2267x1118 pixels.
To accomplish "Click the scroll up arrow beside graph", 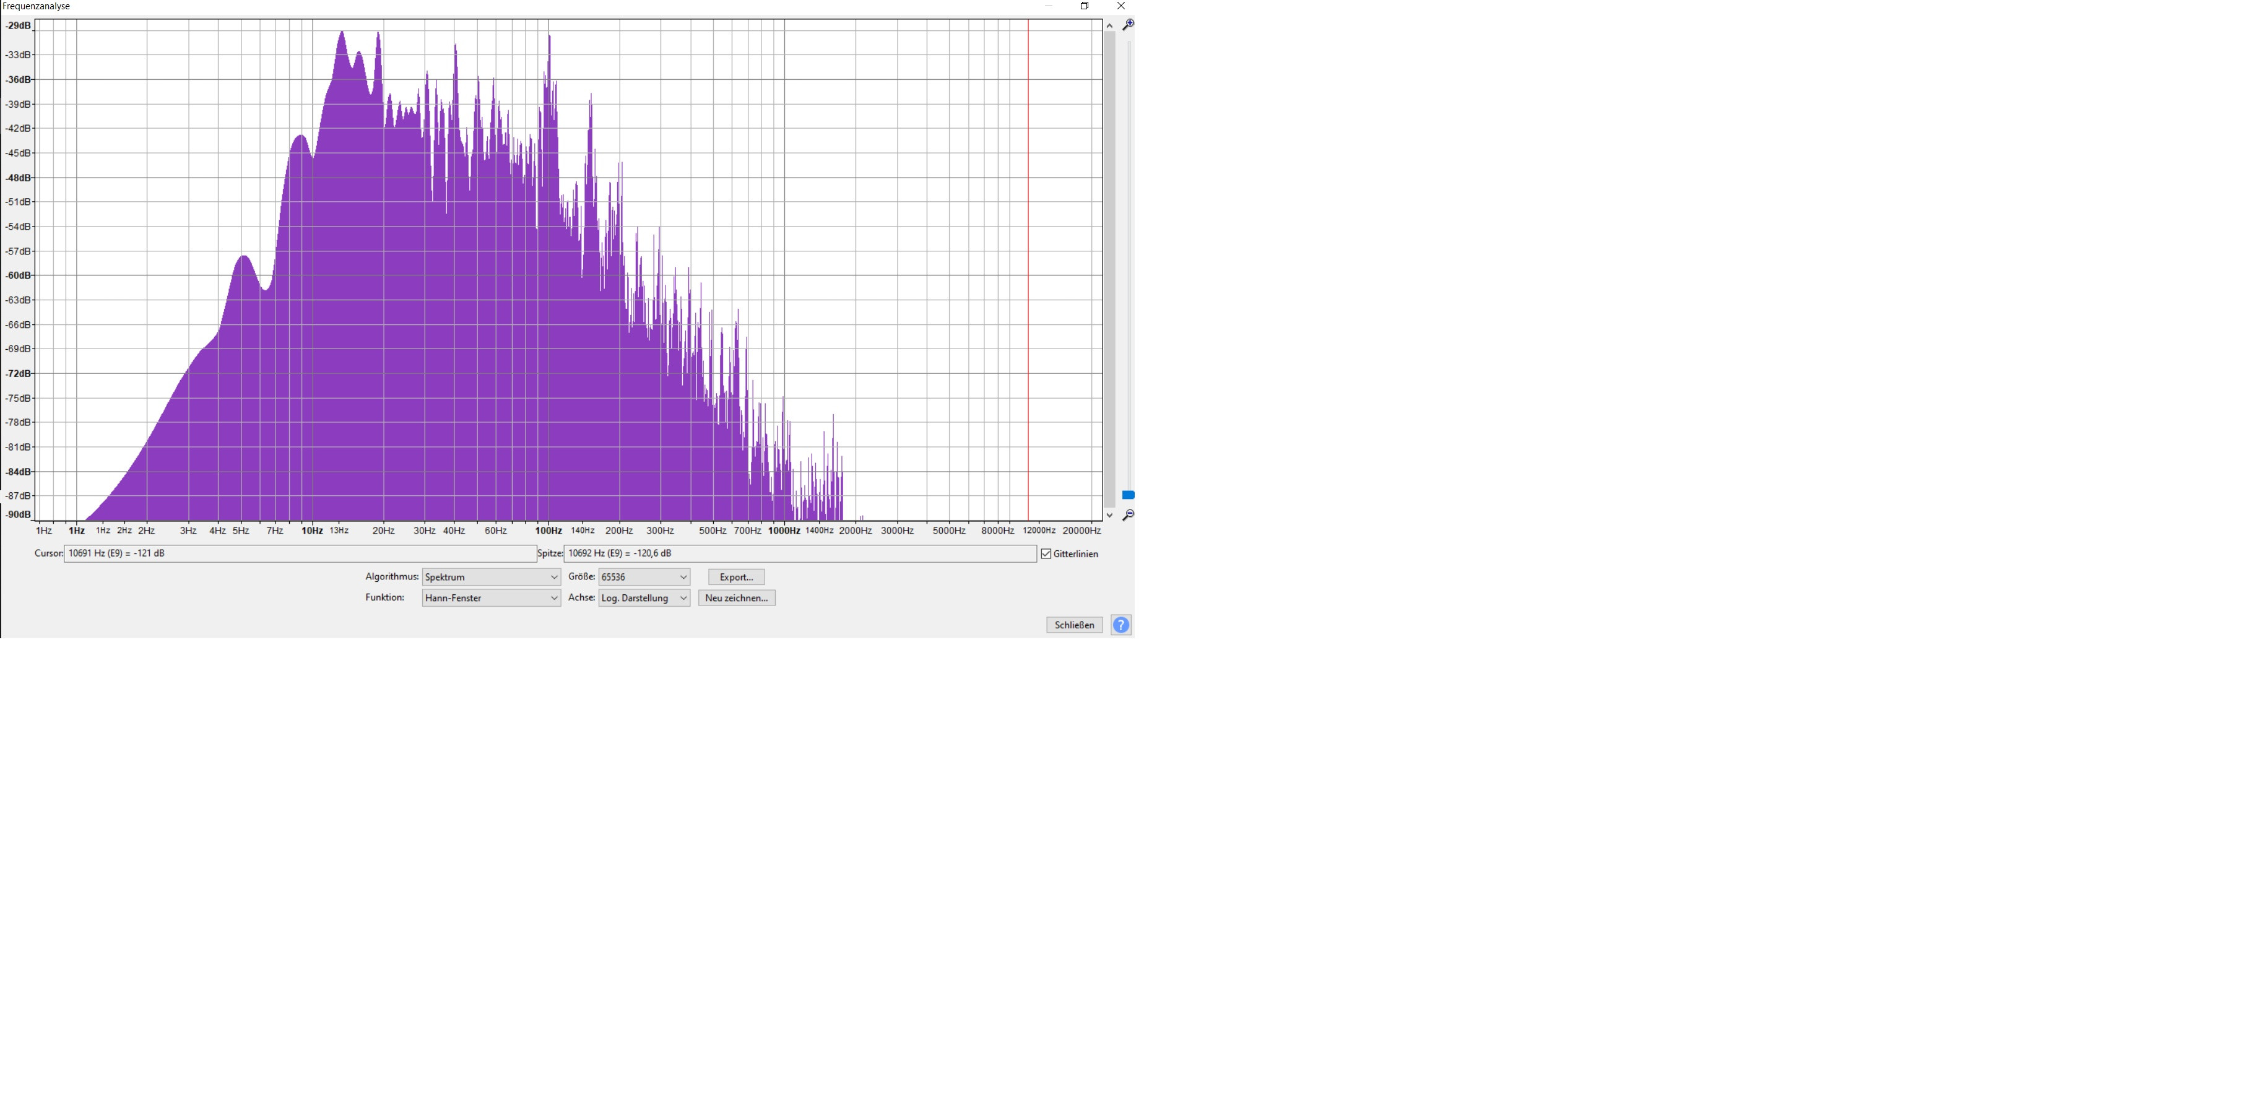I will (1110, 25).
